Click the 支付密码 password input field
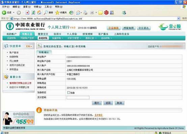The width and height of the screenshot is (187, 134). pos(78,98)
